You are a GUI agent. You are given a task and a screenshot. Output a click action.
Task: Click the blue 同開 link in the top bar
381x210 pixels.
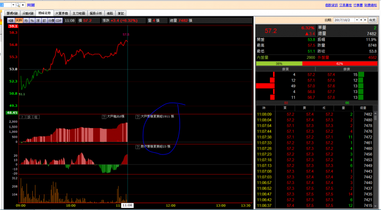(x=31, y=5)
